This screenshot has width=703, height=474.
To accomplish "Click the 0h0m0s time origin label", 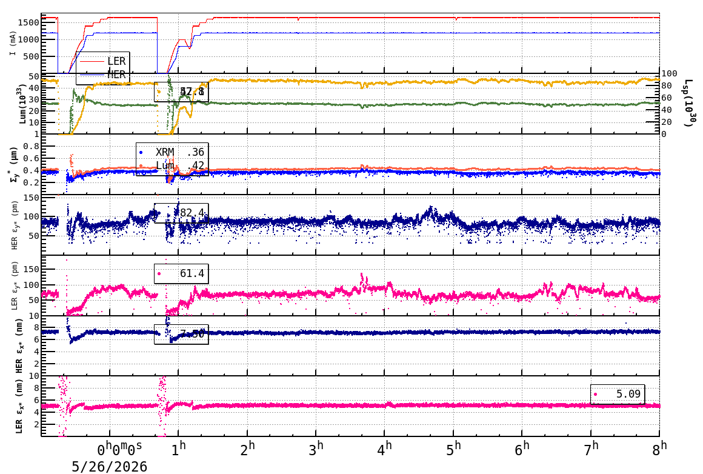I will point(120,449).
